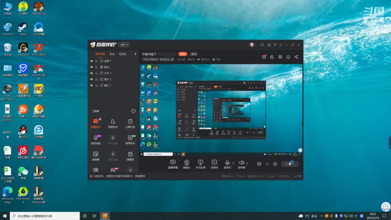
Task: Expand the microphone options arrow
Action: tap(233, 163)
